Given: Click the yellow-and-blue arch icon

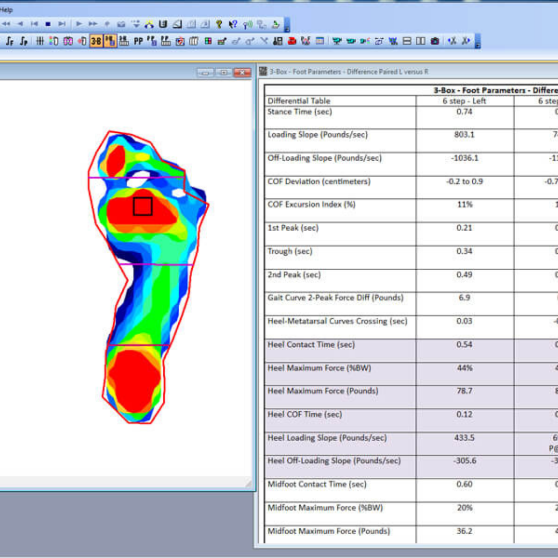Looking at the screenshot, I should click(149, 24).
